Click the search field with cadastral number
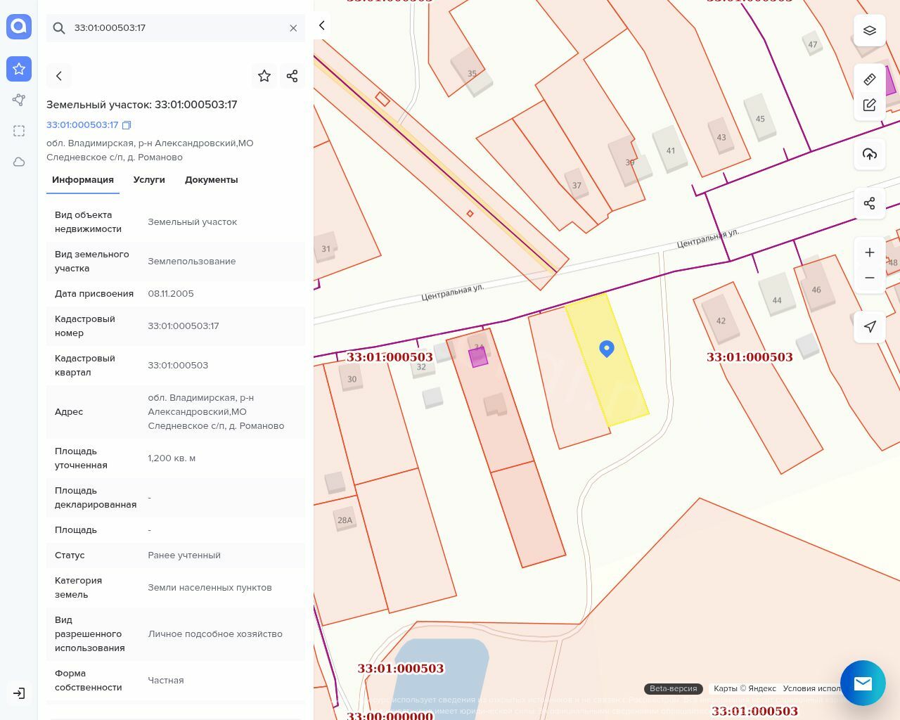 [x=176, y=28]
